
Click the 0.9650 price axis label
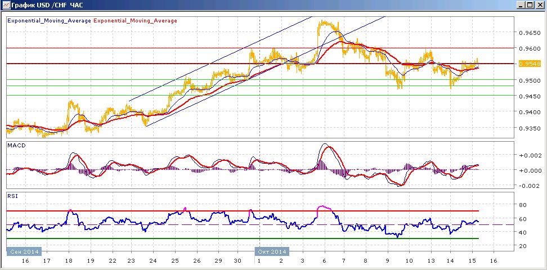pos(529,32)
